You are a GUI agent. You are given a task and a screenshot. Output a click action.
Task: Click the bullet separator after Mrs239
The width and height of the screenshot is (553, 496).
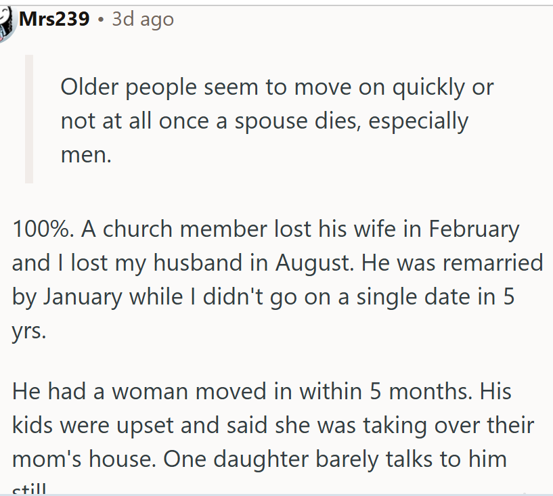coord(100,20)
